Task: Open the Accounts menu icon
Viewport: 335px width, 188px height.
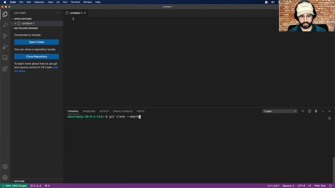Action: coord(5,167)
